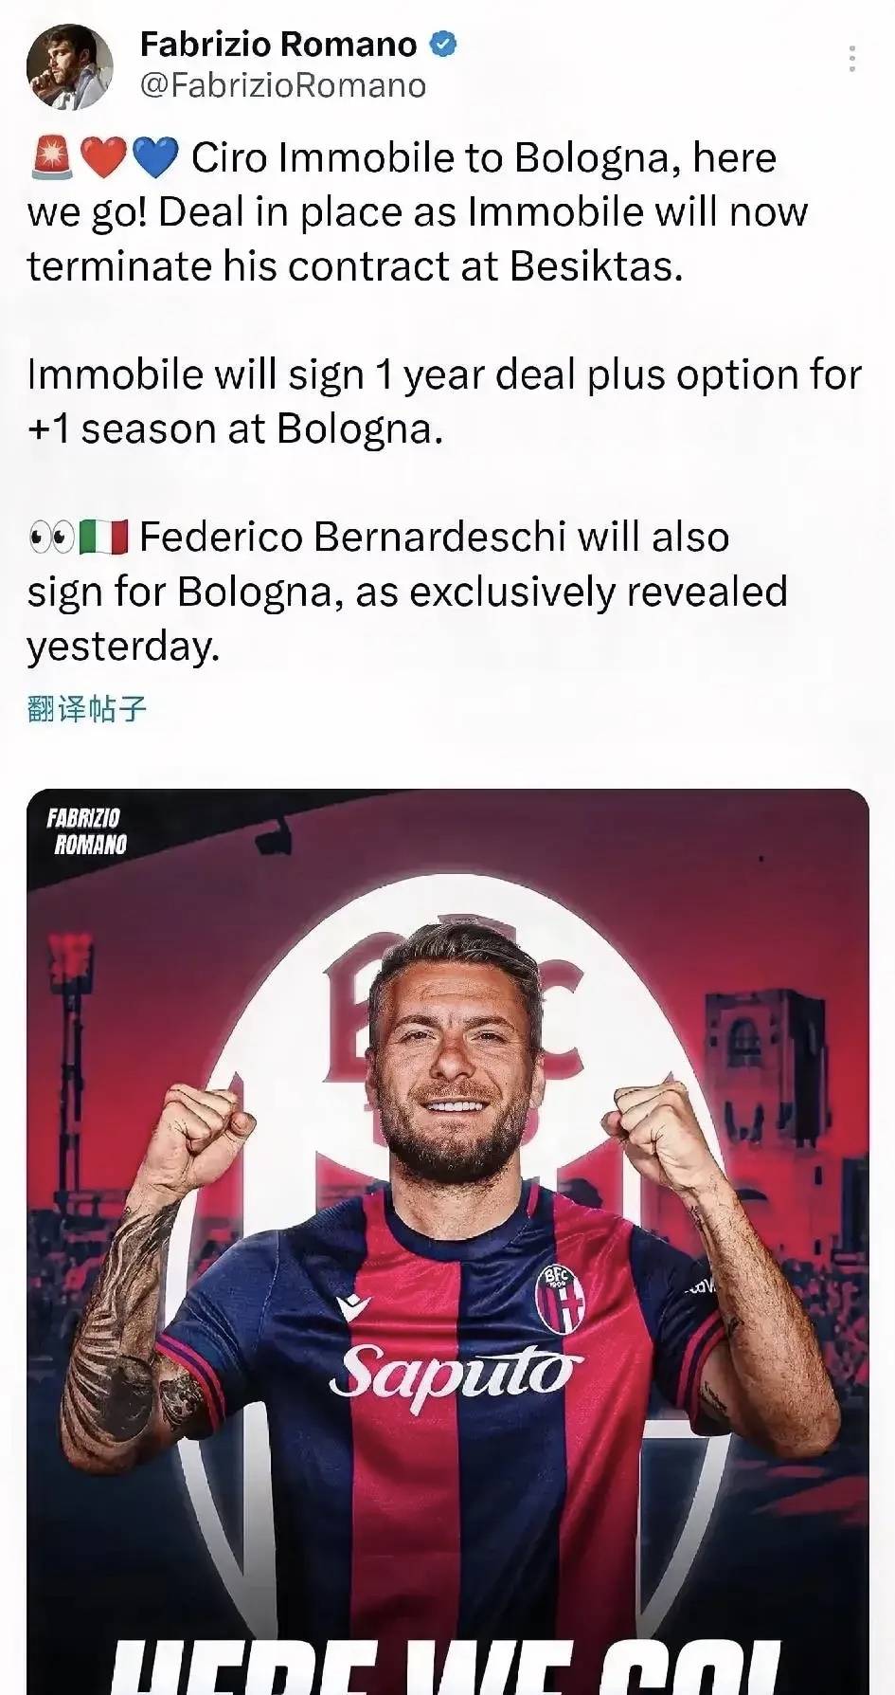895x1695 pixels.
Task: Tap the eyes emoji before Federico
Action: pyautogui.click(x=51, y=538)
